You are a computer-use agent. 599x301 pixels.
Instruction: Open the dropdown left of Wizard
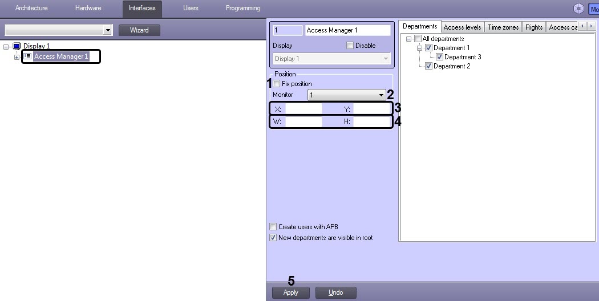click(x=58, y=30)
